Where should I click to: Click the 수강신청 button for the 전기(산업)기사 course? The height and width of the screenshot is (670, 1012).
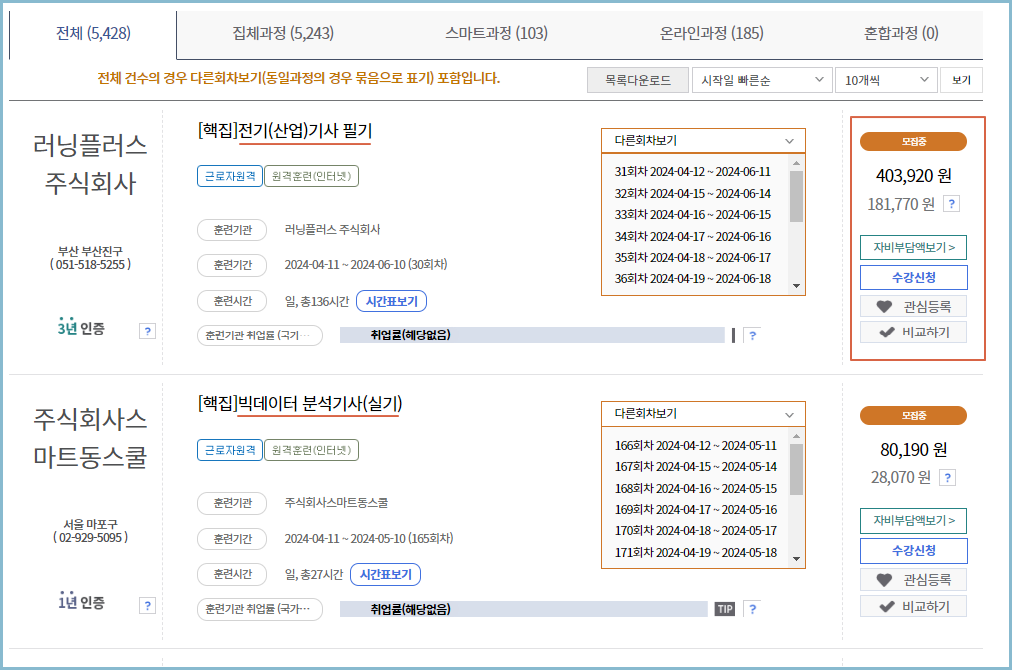point(913,275)
